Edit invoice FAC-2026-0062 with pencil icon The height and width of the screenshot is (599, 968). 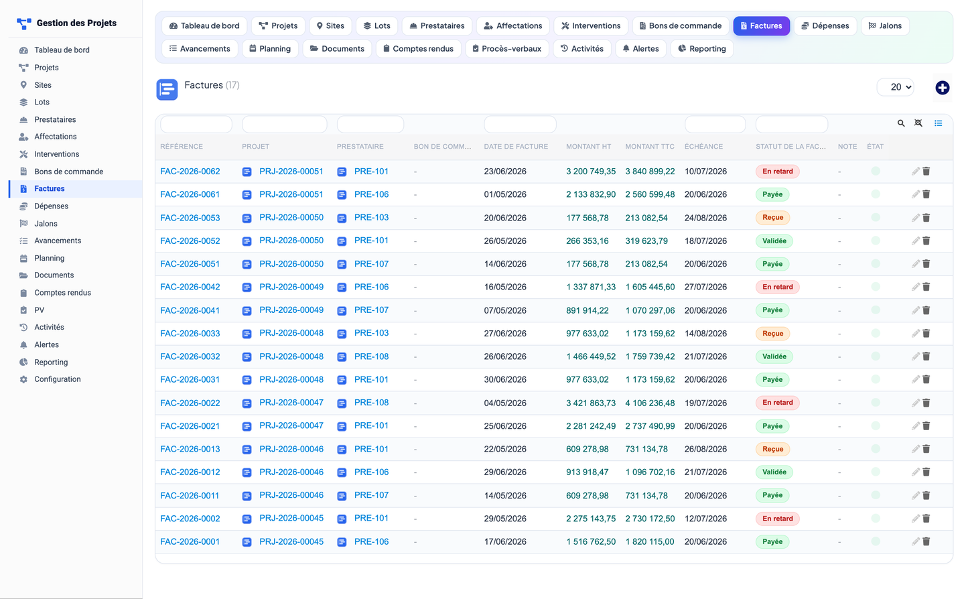(915, 172)
